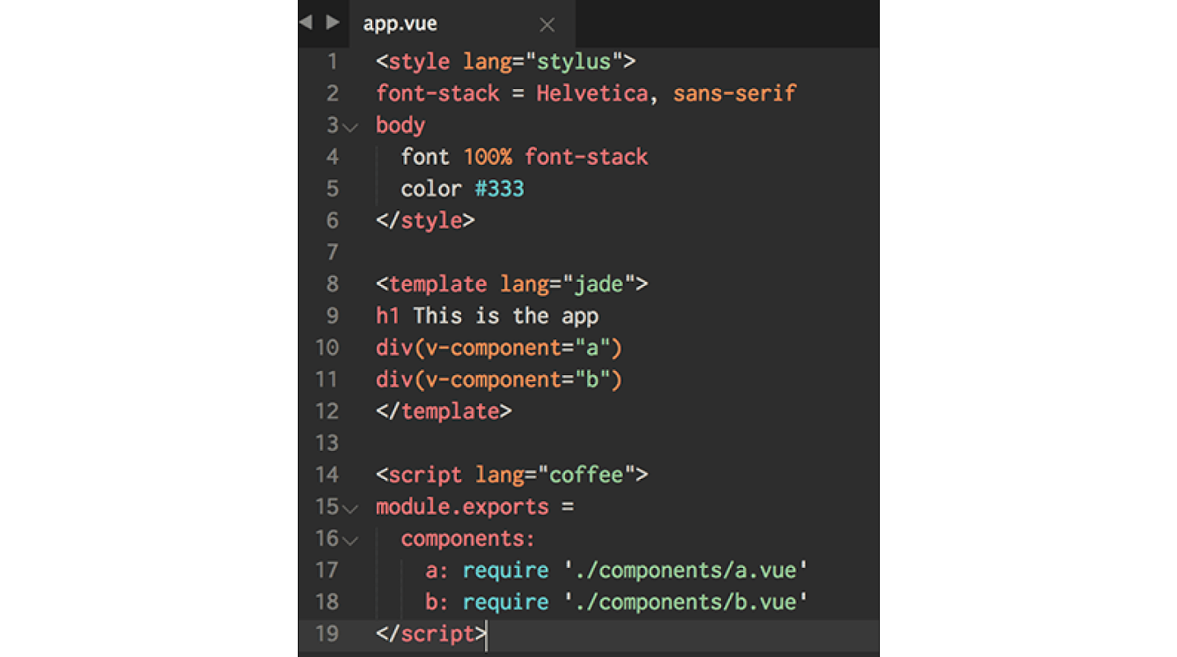Click line number 8 in the gutter

333,284
